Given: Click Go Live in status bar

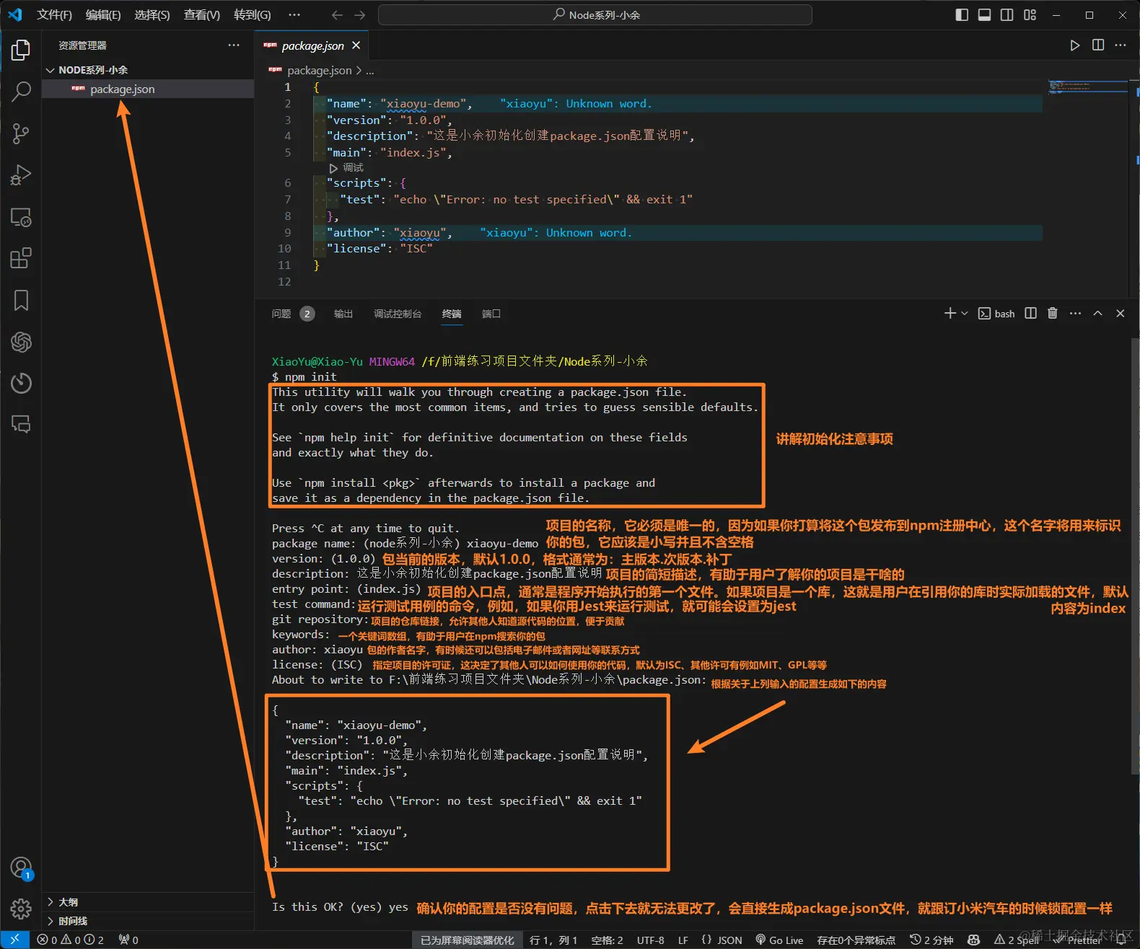Looking at the screenshot, I should pyautogui.click(x=779, y=940).
